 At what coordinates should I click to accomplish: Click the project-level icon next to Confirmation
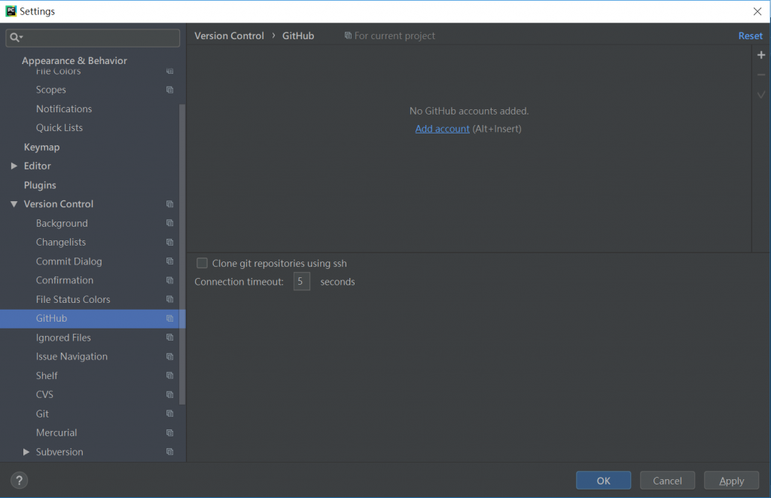pyautogui.click(x=169, y=280)
